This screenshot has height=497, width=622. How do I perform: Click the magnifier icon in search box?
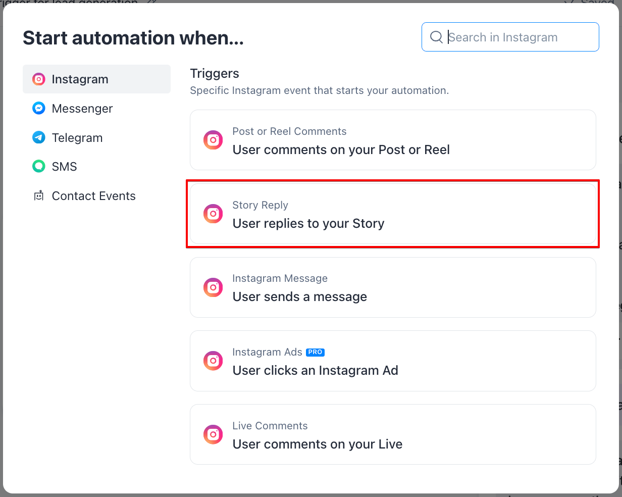[x=436, y=37]
